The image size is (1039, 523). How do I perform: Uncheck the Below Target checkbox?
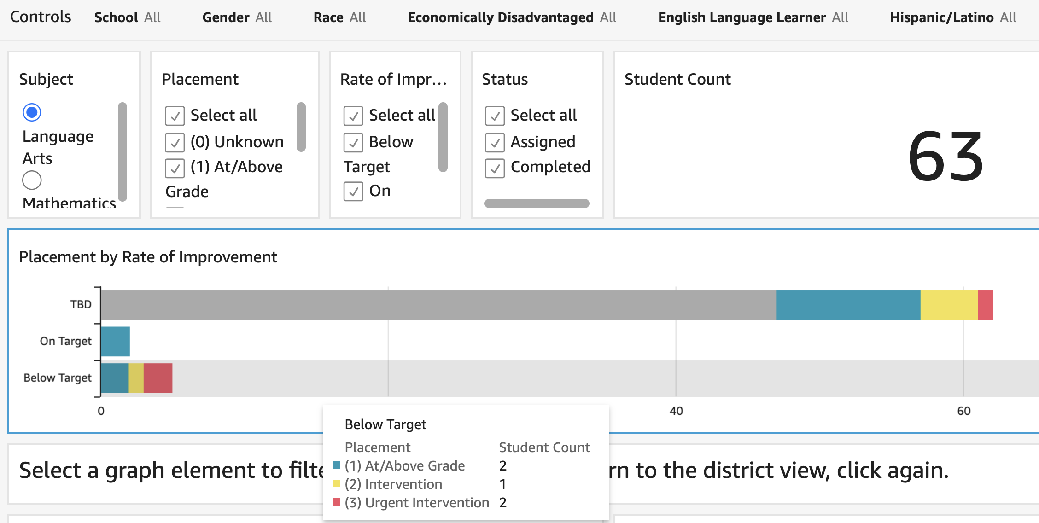(353, 142)
